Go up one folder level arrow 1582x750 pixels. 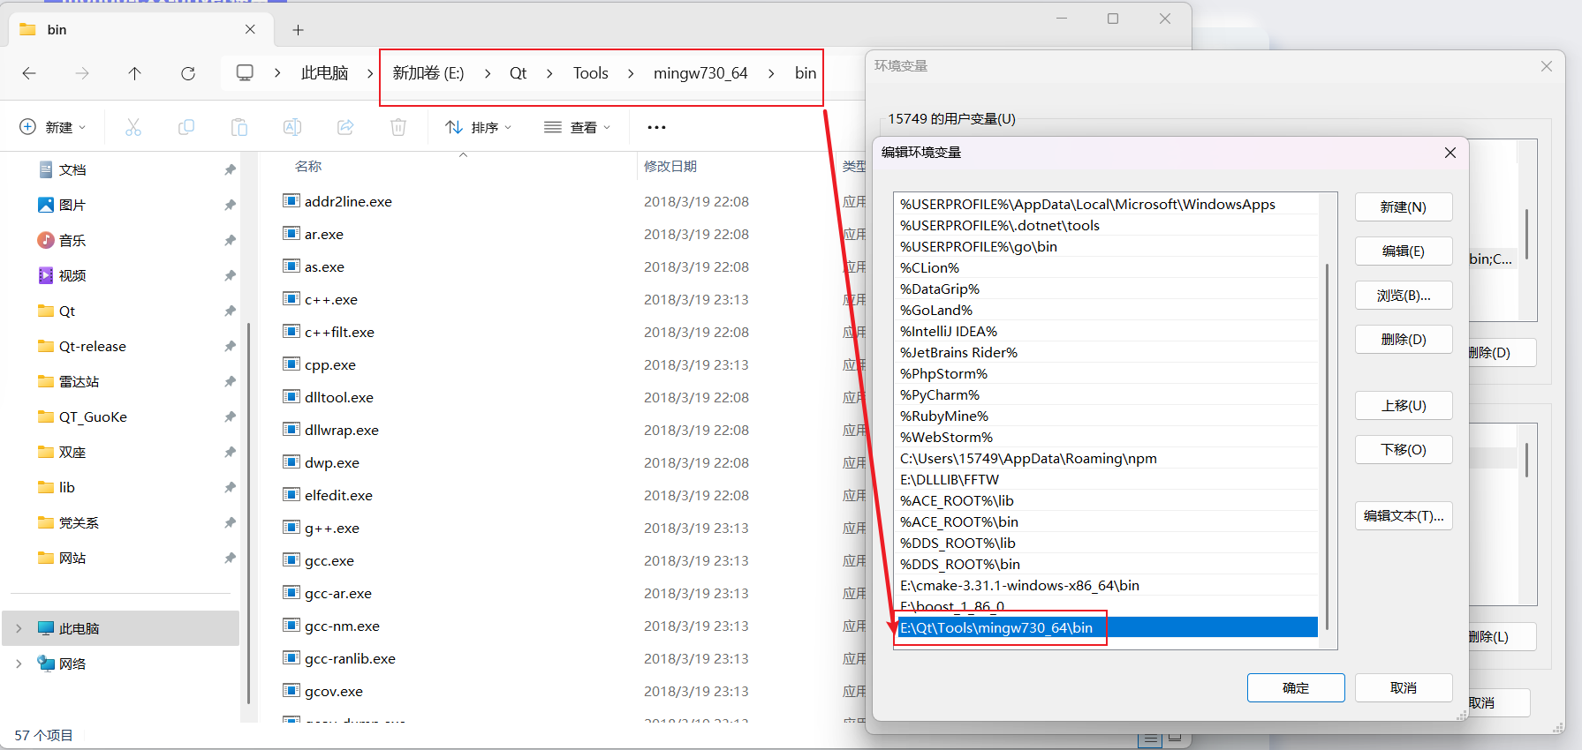[134, 73]
